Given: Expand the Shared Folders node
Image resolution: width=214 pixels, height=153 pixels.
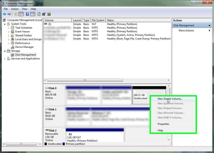Looking at the screenshot, I should (9, 36).
